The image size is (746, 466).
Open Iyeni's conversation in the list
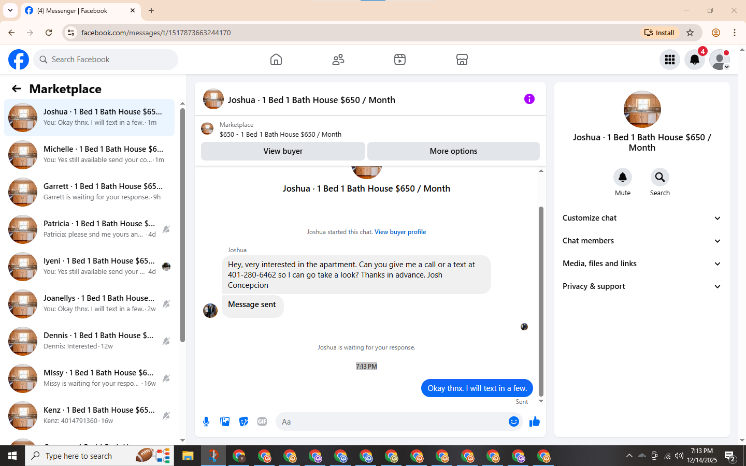[89, 267]
